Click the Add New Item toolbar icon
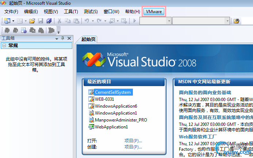The width and height of the screenshot is (253, 158). coord(20,21)
